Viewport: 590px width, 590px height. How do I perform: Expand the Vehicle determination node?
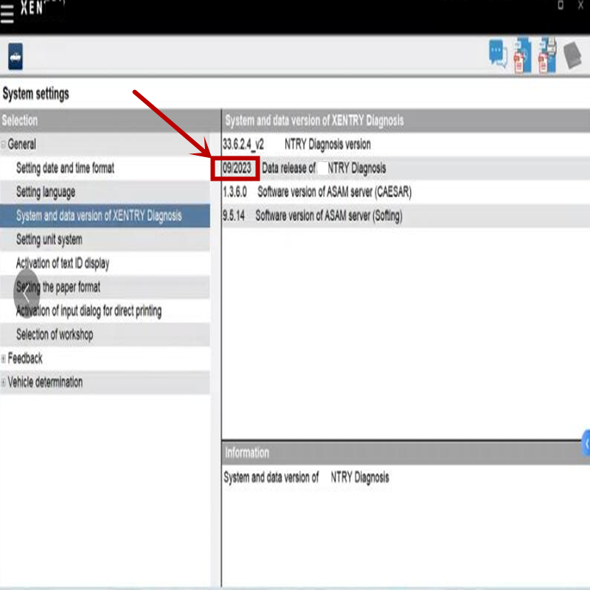point(4,383)
